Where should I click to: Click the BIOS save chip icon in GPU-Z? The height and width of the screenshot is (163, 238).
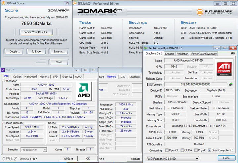pyautogui.click(x=231, y=84)
